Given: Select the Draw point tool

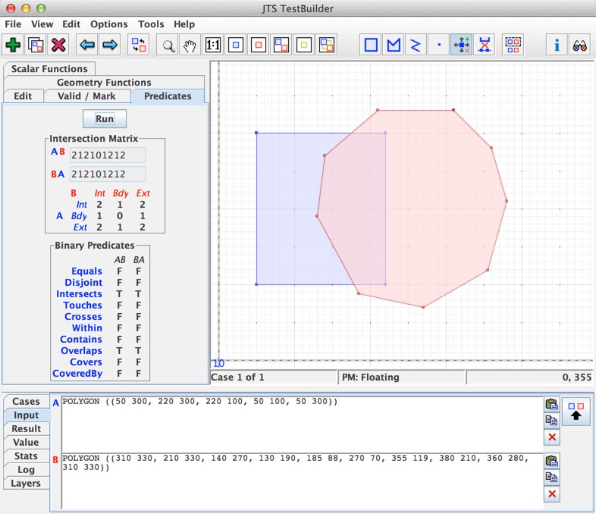Looking at the screenshot, I should tap(439, 45).
